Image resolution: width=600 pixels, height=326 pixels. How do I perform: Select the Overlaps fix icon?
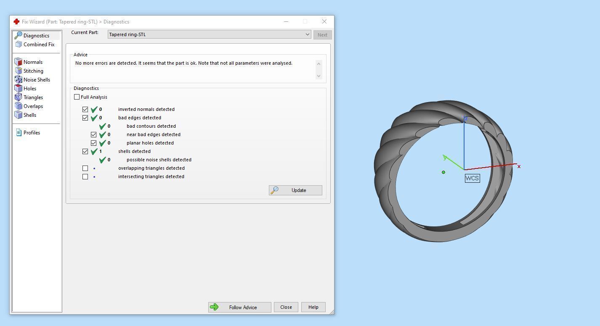[18, 106]
